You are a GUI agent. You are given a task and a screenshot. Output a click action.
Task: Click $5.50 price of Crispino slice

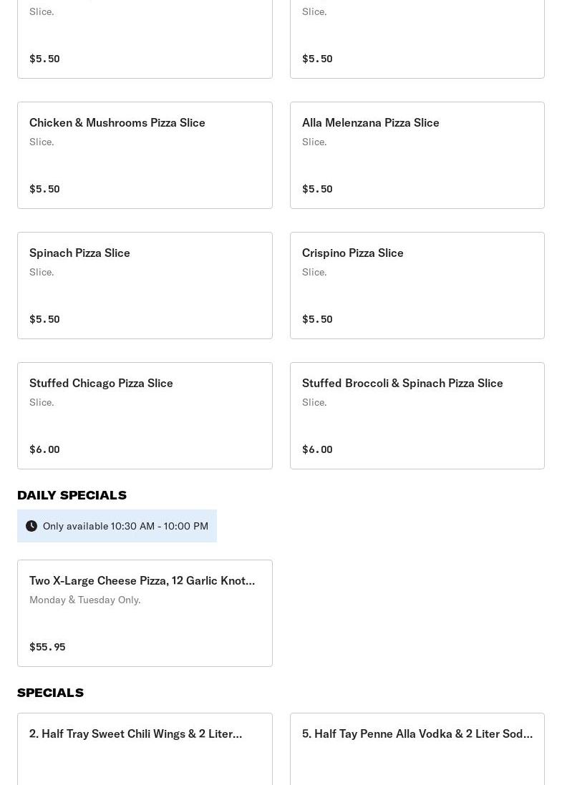point(317,319)
